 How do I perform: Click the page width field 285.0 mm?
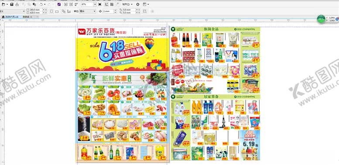click(x=36, y=10)
